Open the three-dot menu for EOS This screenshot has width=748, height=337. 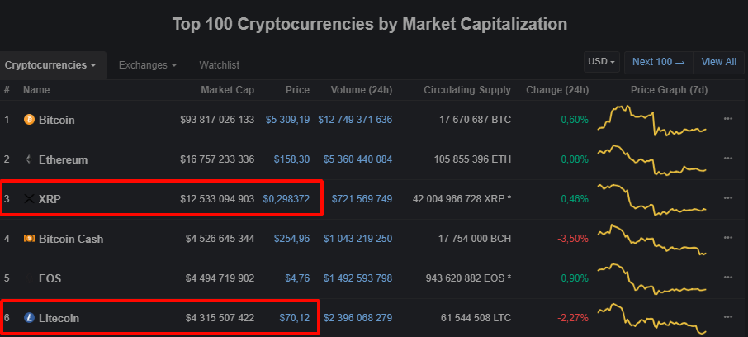click(x=728, y=278)
